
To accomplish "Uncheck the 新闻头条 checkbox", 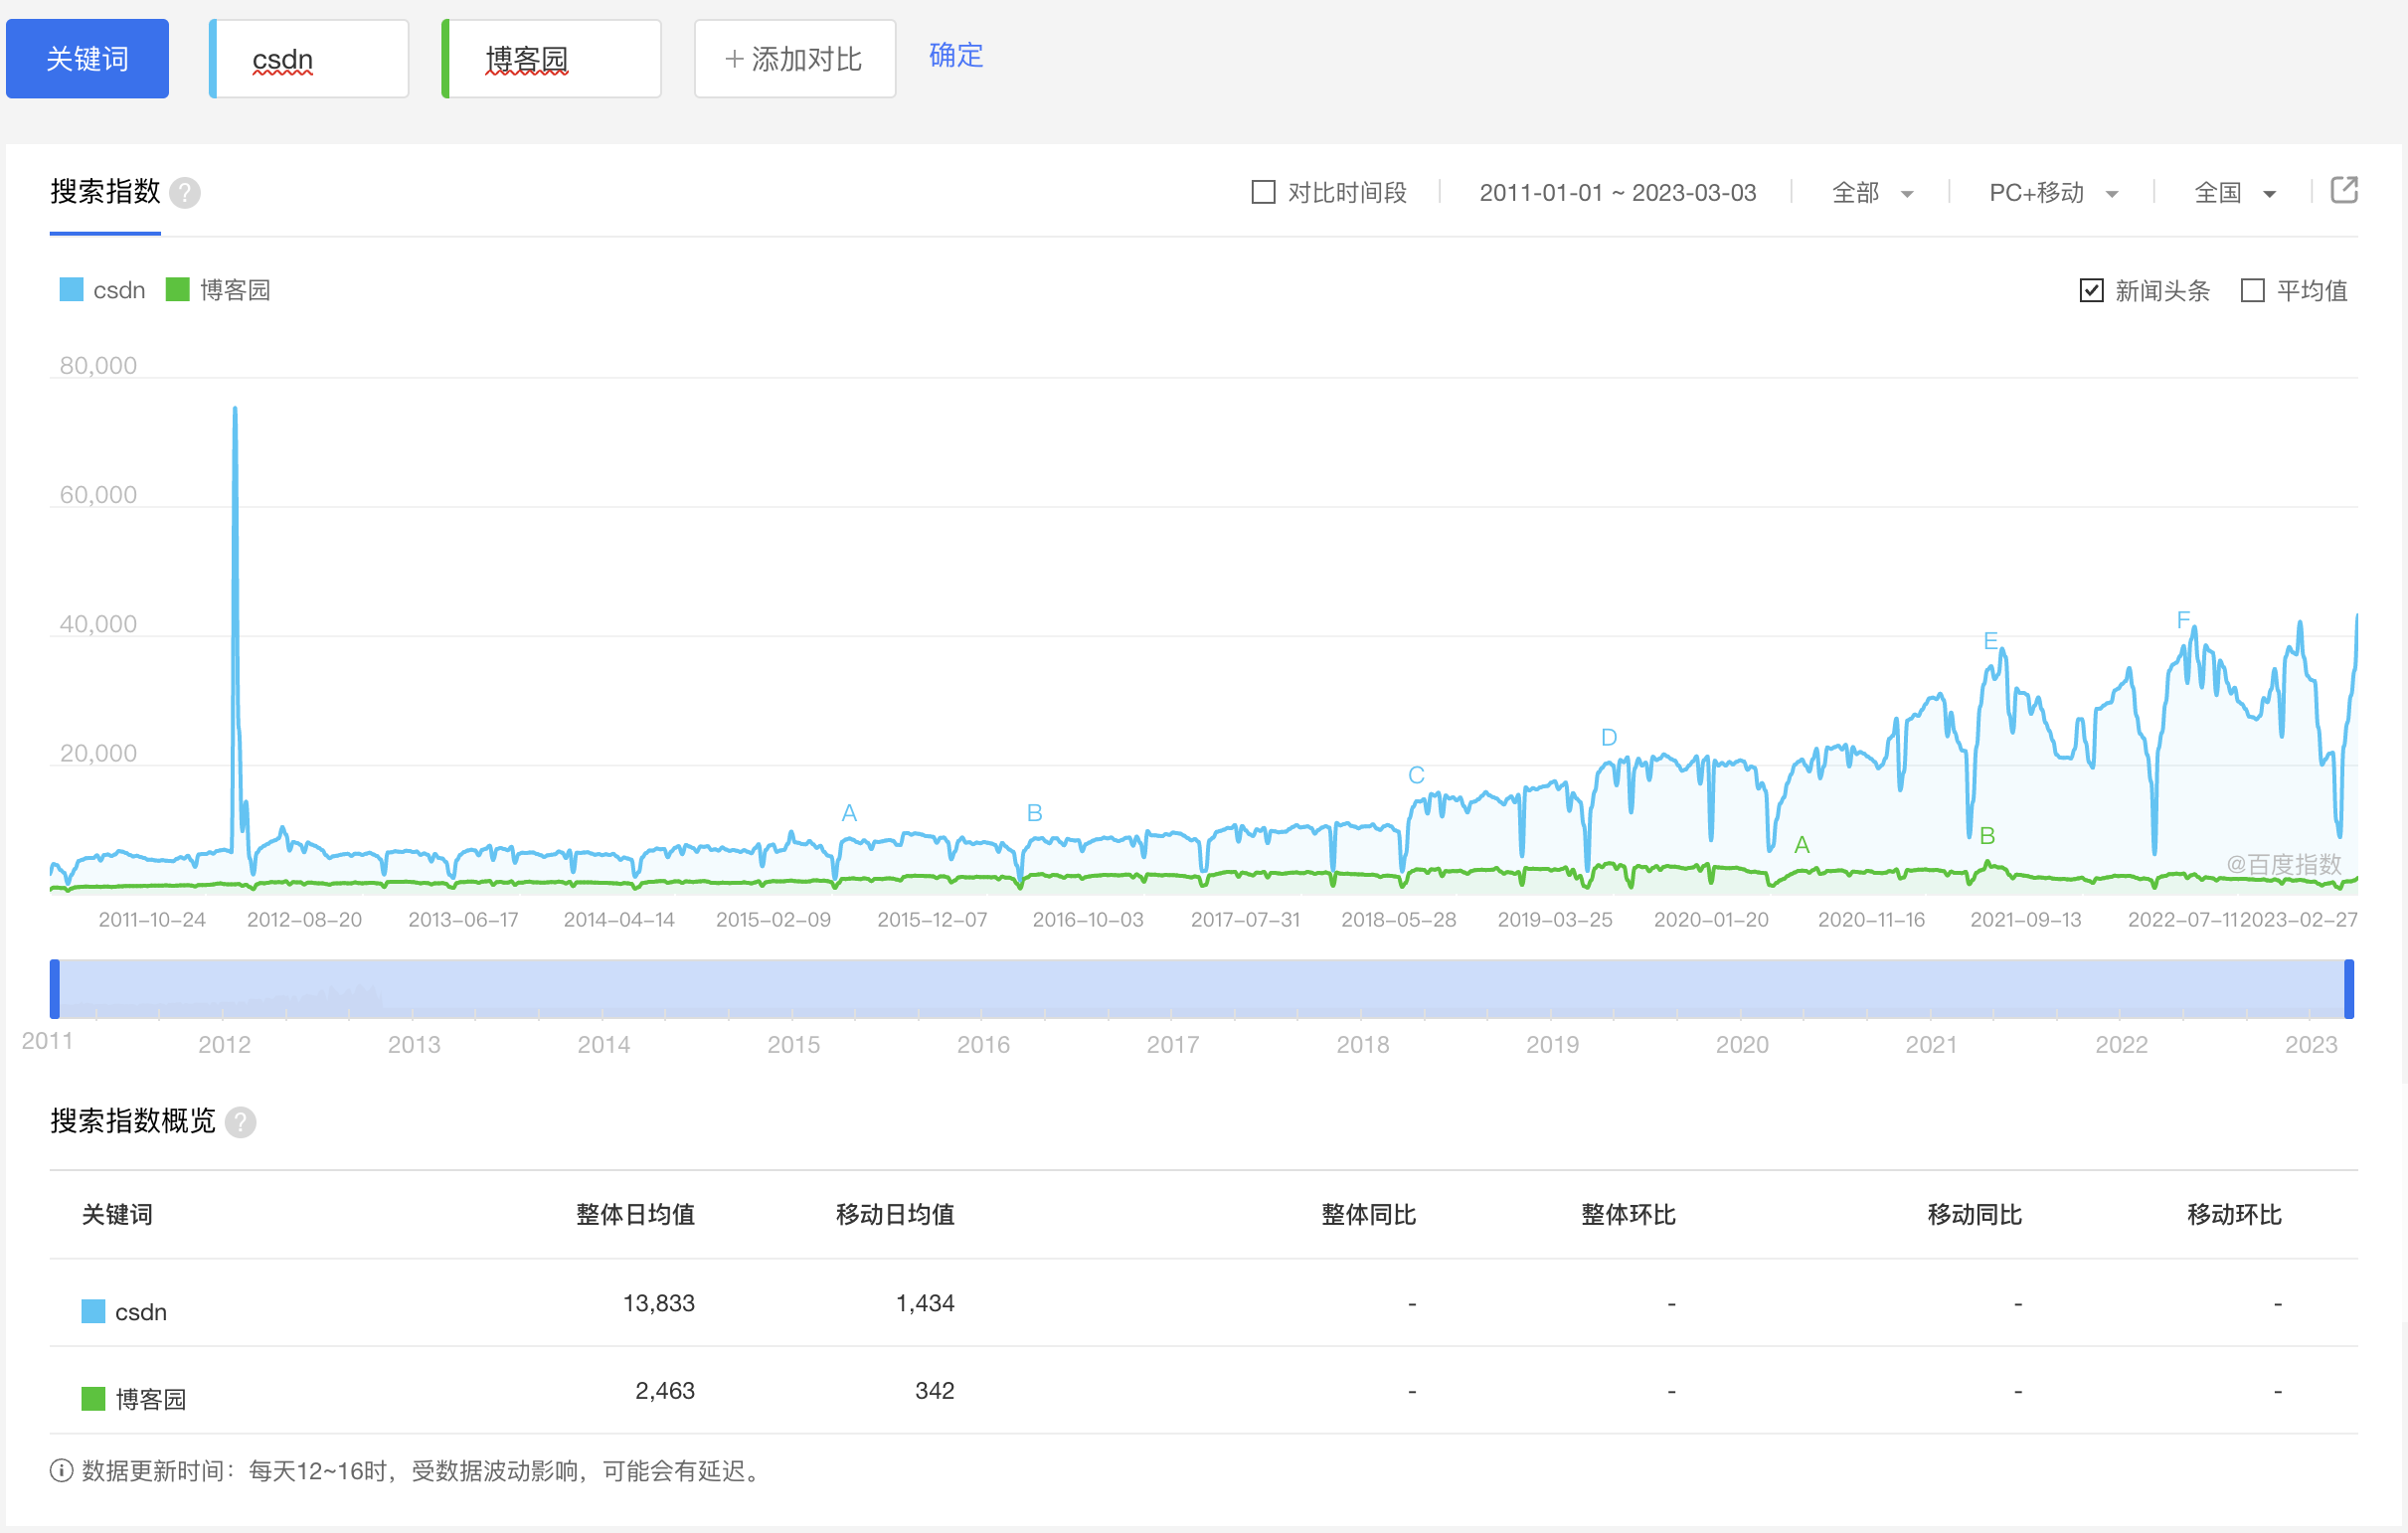I will (x=2091, y=291).
